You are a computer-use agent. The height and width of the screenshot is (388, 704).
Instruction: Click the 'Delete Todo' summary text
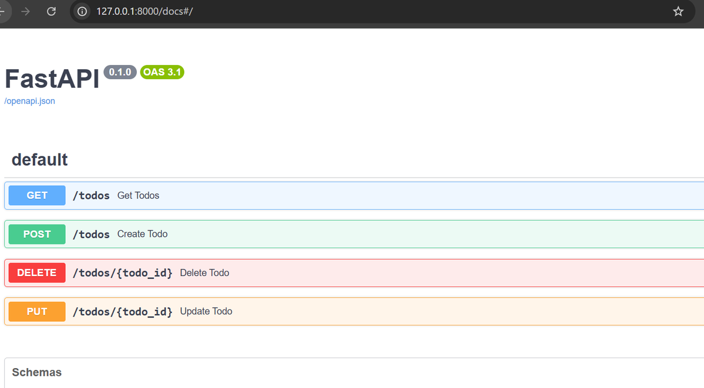click(x=204, y=273)
